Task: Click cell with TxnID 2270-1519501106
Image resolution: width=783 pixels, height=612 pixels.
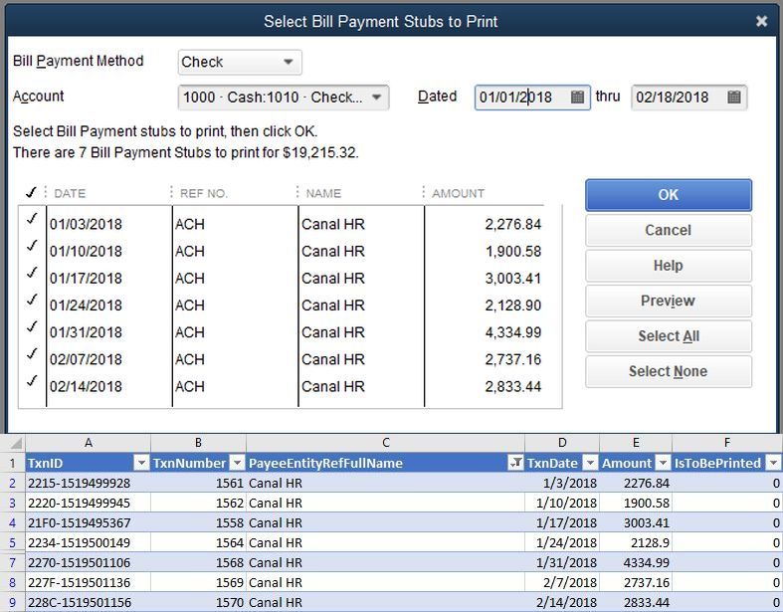Action: (88, 562)
